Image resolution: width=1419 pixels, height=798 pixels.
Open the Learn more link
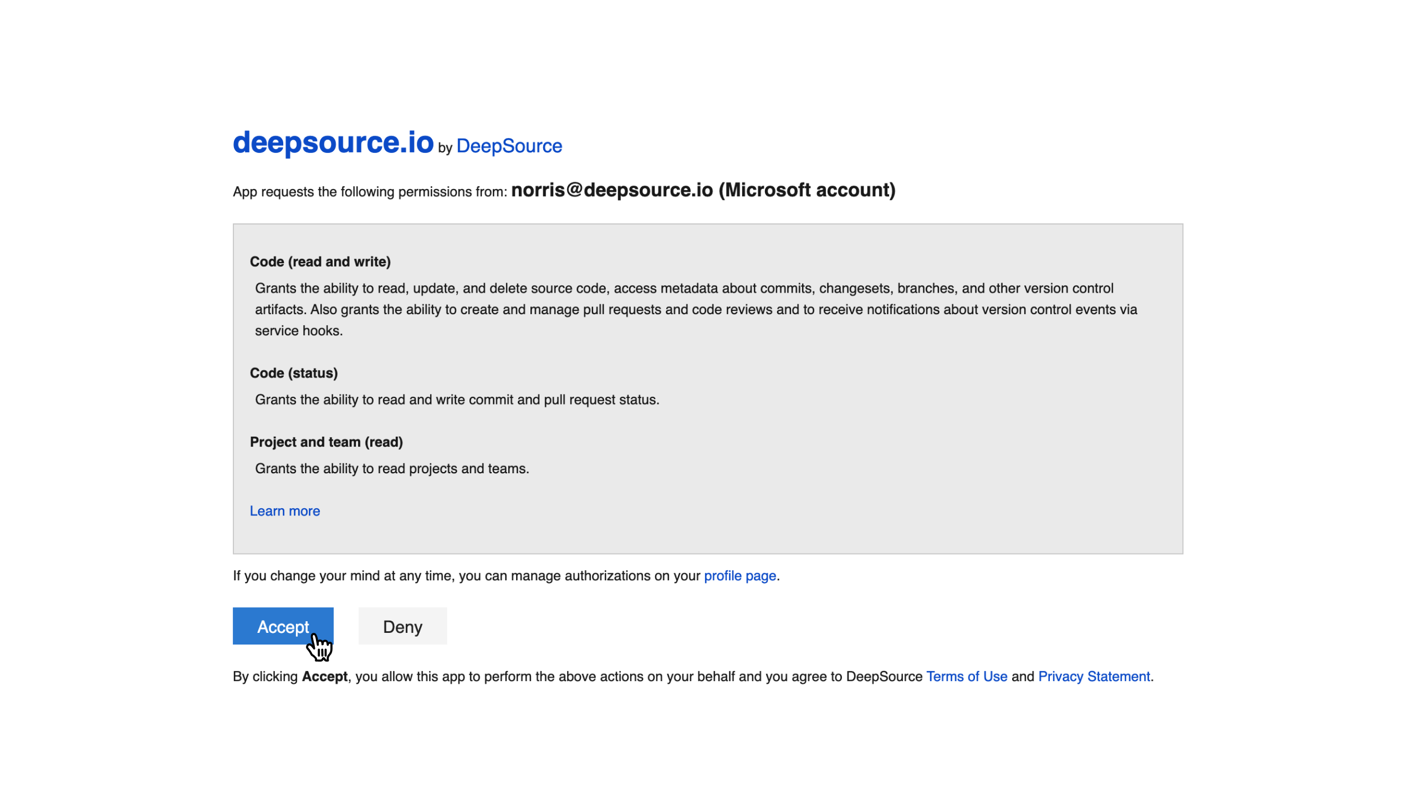click(284, 511)
